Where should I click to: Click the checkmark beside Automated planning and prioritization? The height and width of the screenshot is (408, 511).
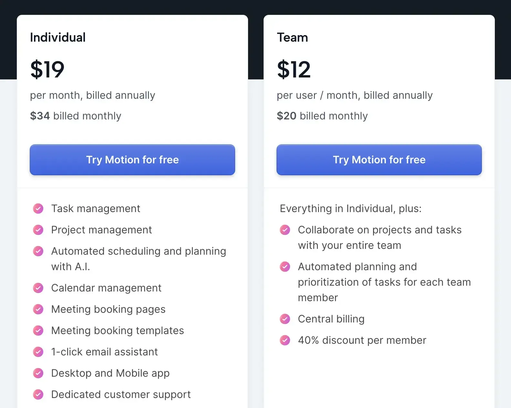[x=285, y=267]
